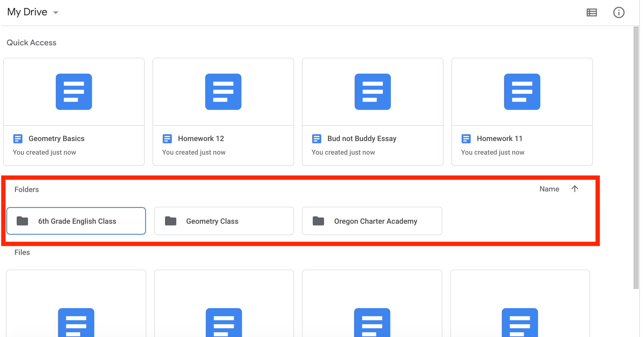Click the Bud not Buddy Essay large doc icon
Image resolution: width=643 pixels, height=337 pixels.
(373, 92)
